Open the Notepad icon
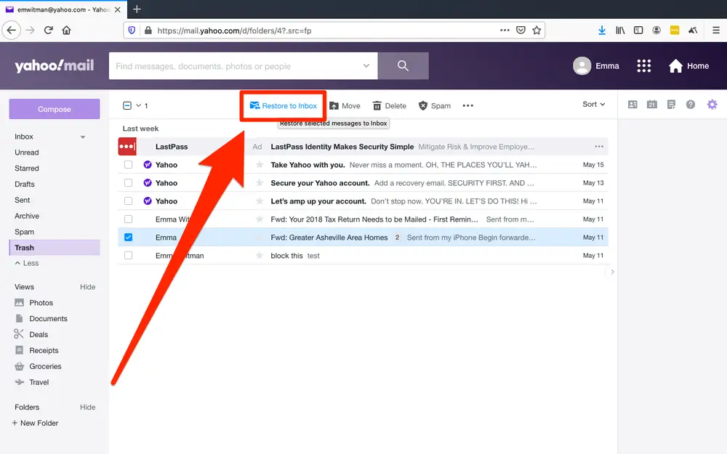 click(x=672, y=104)
